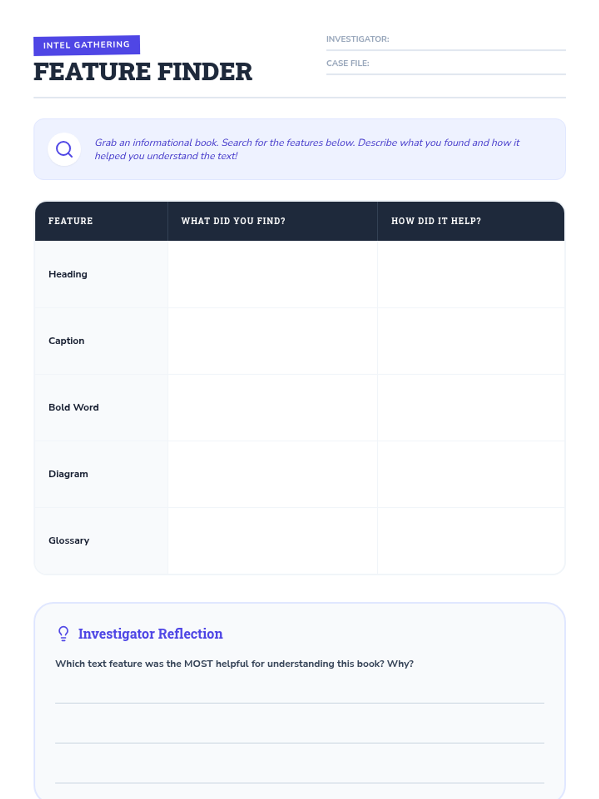Click the Heading row's How Did It Help cell
This screenshot has width=599, height=799.
471,274
